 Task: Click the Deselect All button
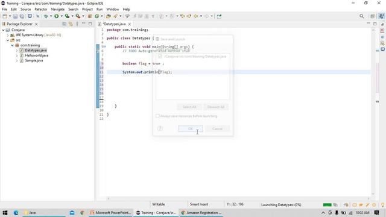(x=216, y=107)
